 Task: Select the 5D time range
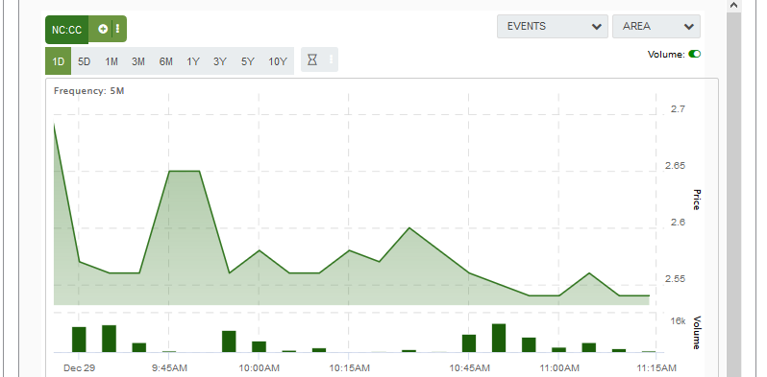pyautogui.click(x=85, y=61)
